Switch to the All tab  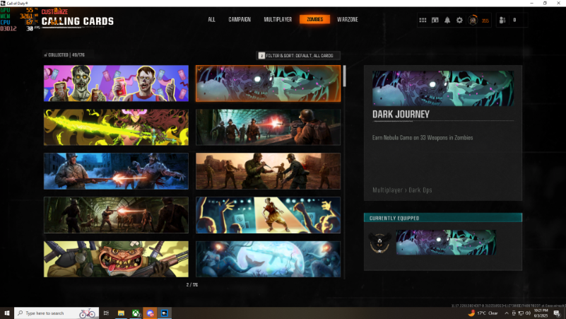(x=211, y=20)
